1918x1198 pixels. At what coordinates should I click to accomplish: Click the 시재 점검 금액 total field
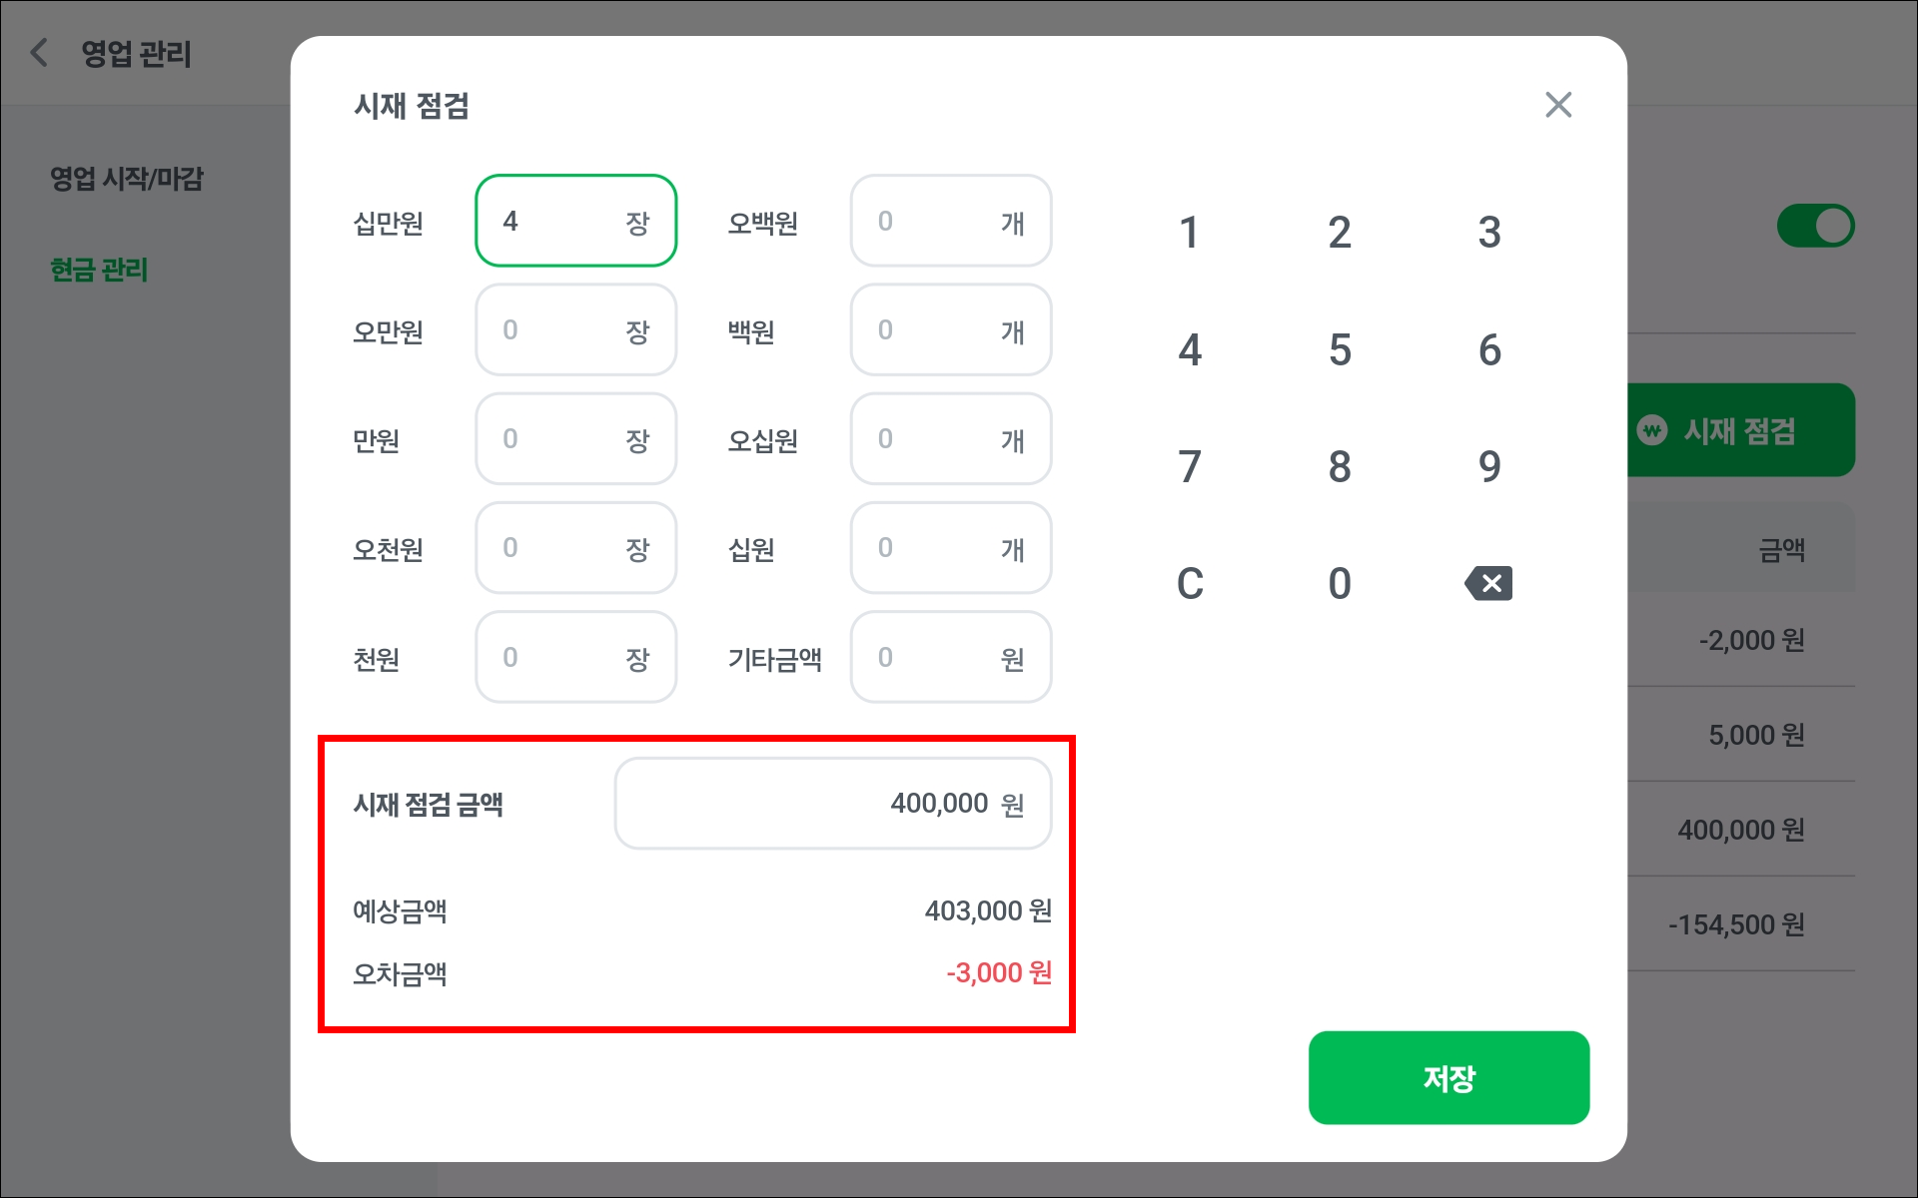[832, 804]
